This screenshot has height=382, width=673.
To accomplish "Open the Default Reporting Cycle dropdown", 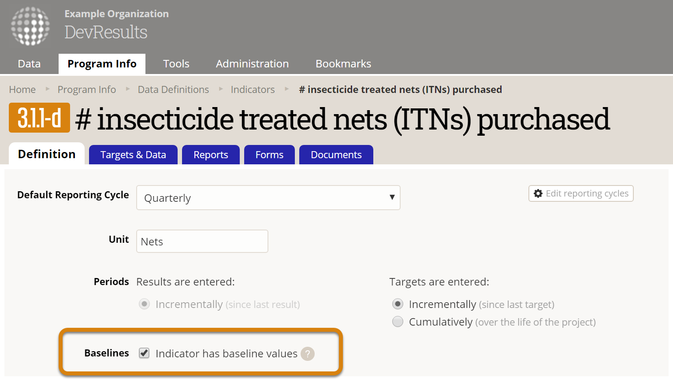I will coord(268,198).
